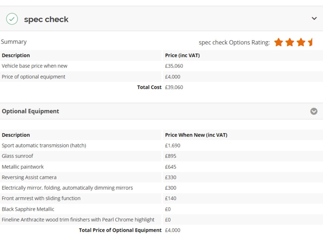This screenshot has height=242, width=323.
Task: Click the Total Cost £39,060 value
Action: click(x=174, y=87)
